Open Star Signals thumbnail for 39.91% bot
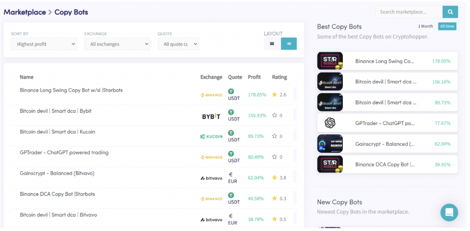This screenshot has height=231, width=470. click(x=330, y=164)
